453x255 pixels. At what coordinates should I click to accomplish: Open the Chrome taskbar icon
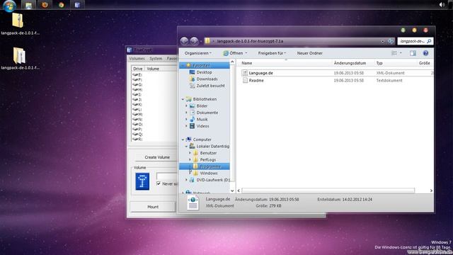62,5
